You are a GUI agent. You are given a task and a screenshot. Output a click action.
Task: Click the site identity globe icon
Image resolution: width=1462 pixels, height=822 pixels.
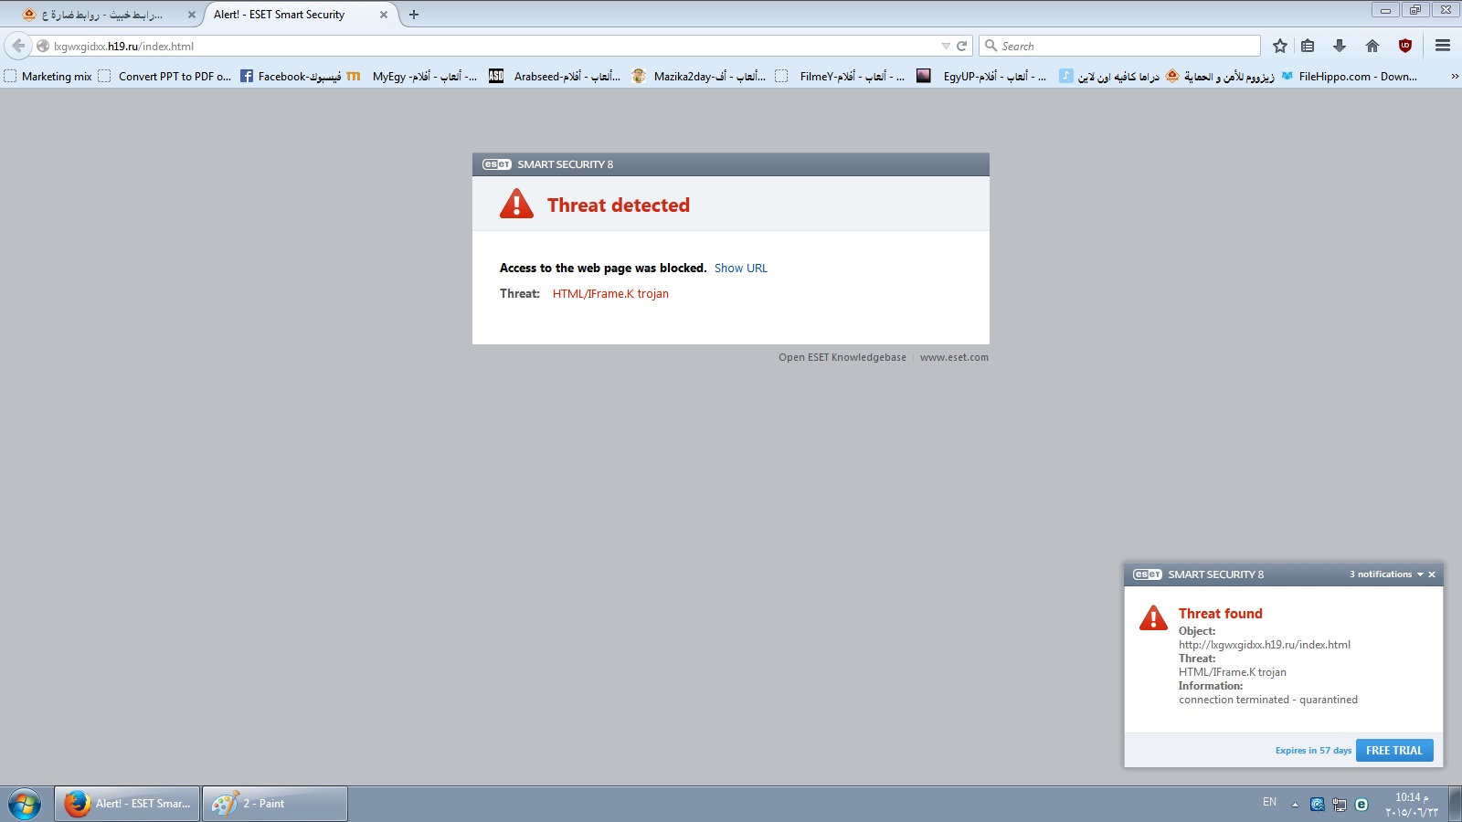click(x=42, y=46)
